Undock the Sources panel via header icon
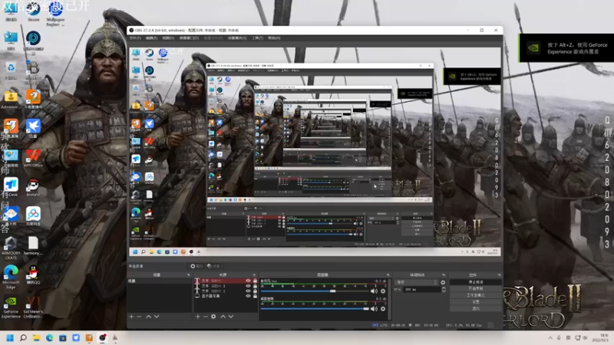 (x=255, y=275)
